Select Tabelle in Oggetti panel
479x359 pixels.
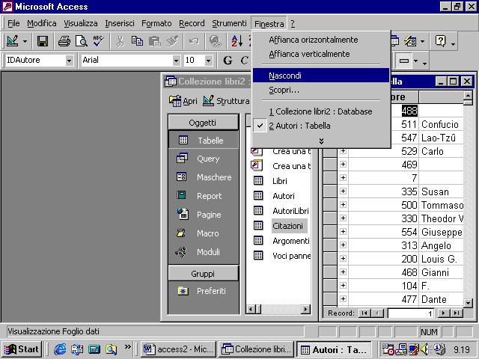(204, 140)
